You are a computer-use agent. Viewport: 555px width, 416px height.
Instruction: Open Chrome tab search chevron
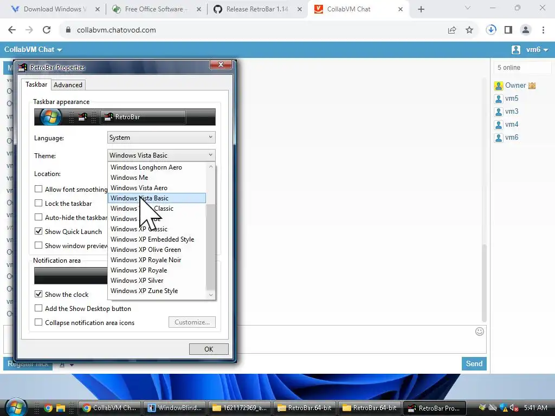pyautogui.click(x=468, y=8)
